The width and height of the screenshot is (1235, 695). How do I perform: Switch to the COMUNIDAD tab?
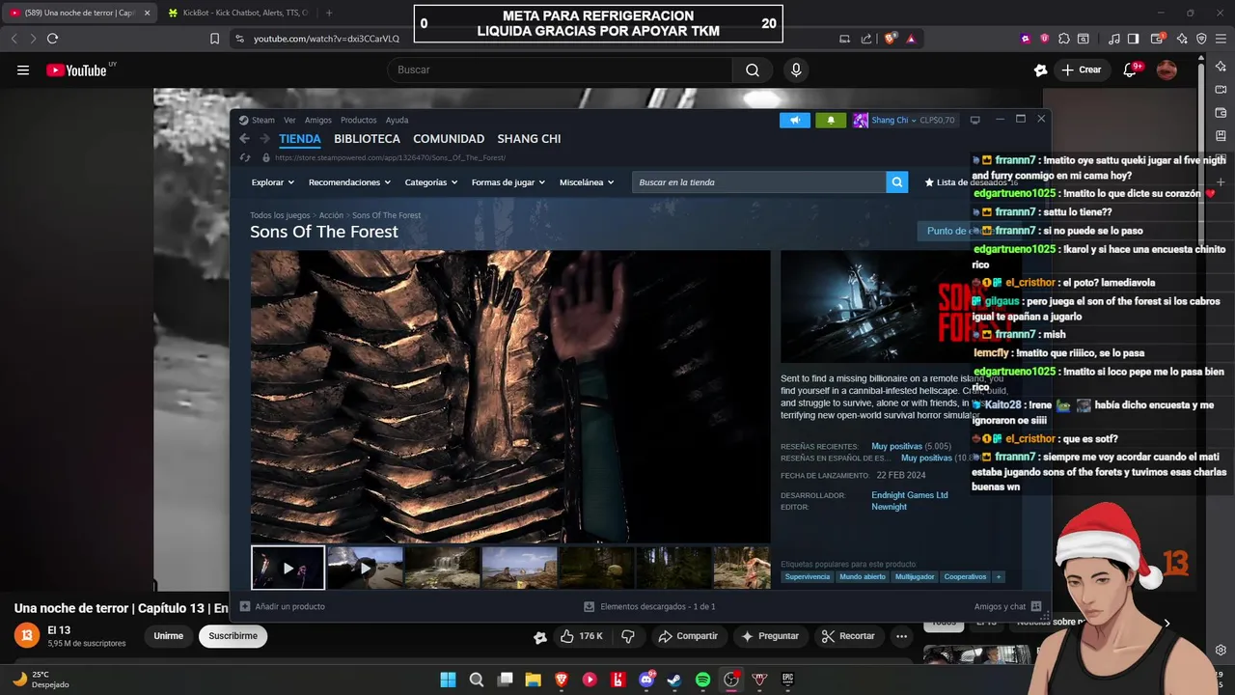[x=449, y=139]
